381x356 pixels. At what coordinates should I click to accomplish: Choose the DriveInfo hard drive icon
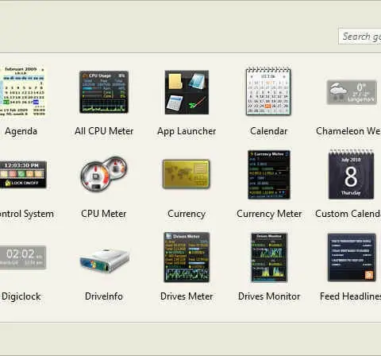105,261
